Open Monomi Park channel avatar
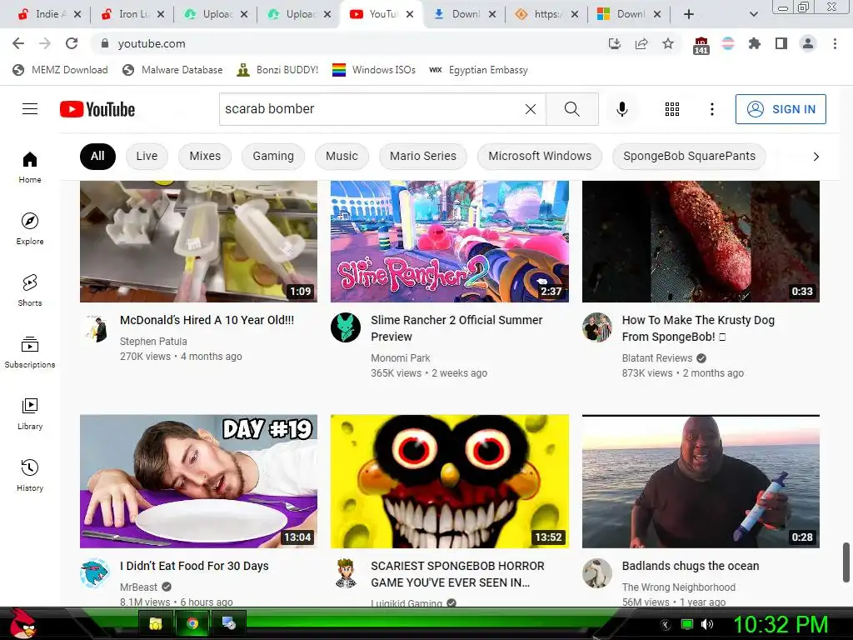This screenshot has height=640, width=853. pyautogui.click(x=346, y=327)
